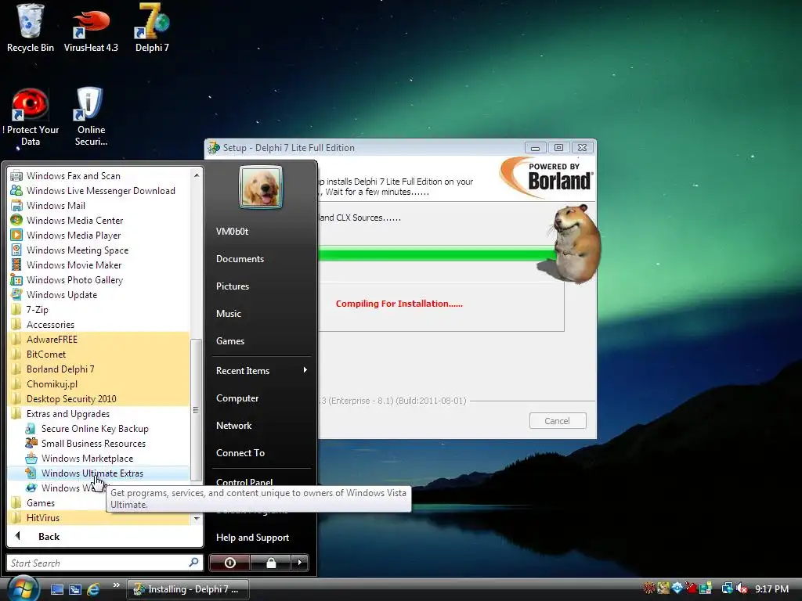Launch Windows Media Player

click(x=99, y=235)
